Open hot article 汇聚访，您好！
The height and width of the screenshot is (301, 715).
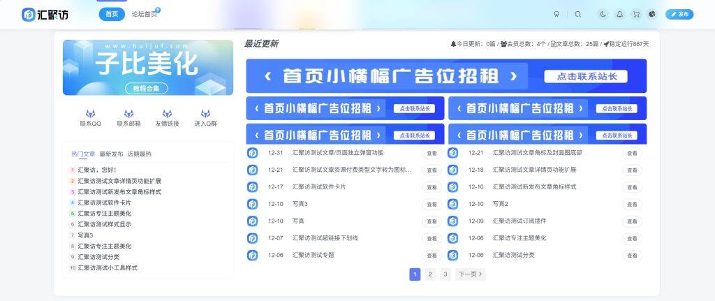[x=97, y=170]
